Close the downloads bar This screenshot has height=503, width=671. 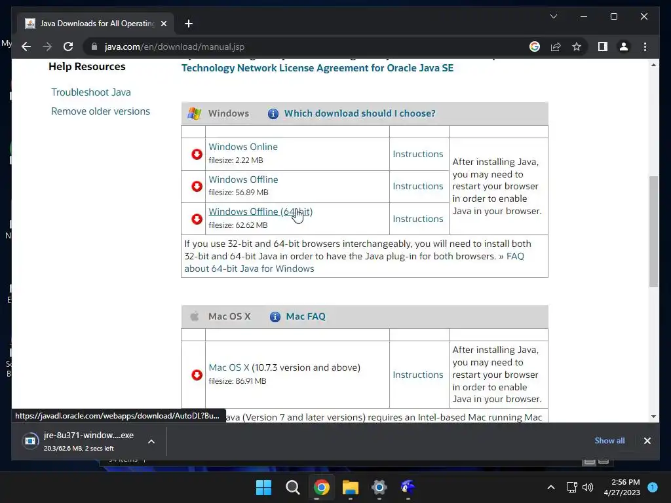tap(647, 441)
